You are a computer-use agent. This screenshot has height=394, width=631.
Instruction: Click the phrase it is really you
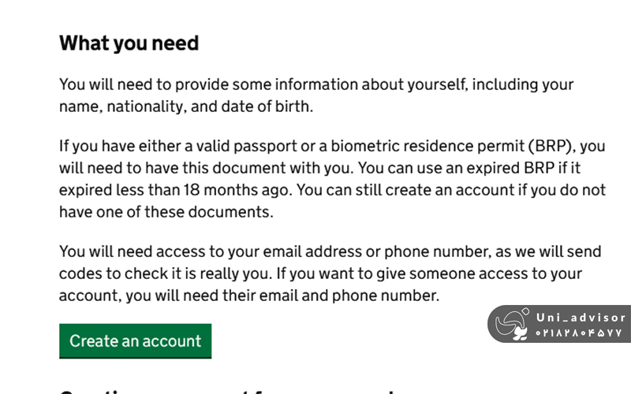click(232, 273)
